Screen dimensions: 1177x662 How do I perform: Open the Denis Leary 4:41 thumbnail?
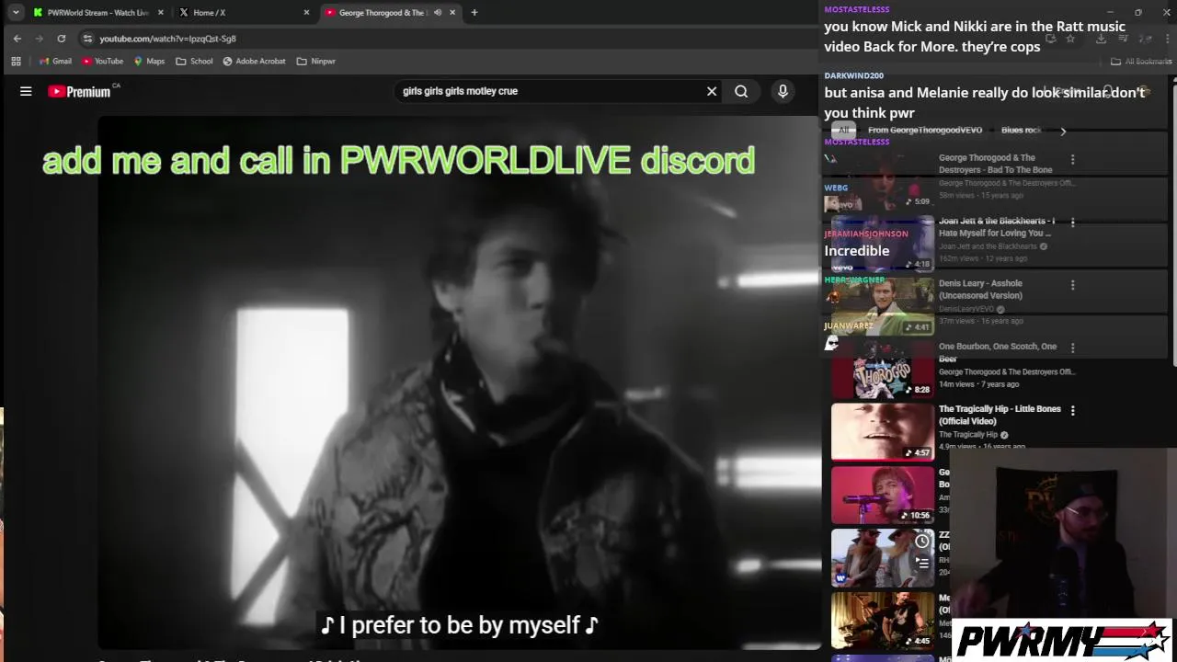(x=883, y=306)
